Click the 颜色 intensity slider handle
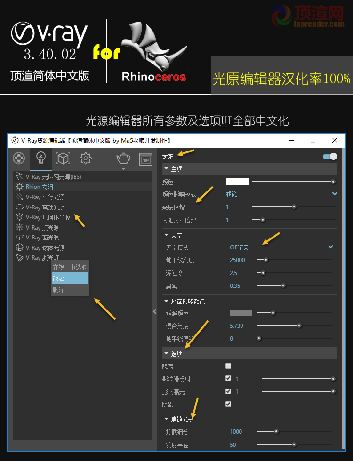353x461 pixels. click(333, 182)
